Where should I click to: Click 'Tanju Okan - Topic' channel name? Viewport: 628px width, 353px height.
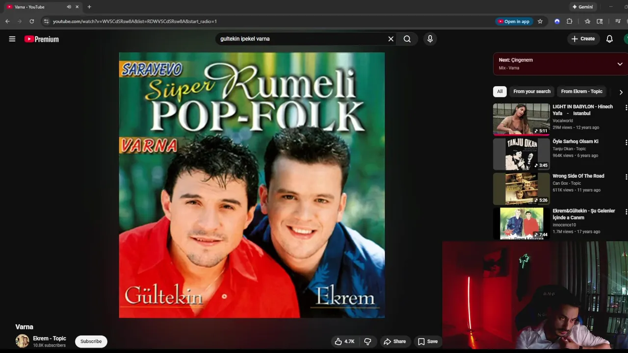[569, 149]
